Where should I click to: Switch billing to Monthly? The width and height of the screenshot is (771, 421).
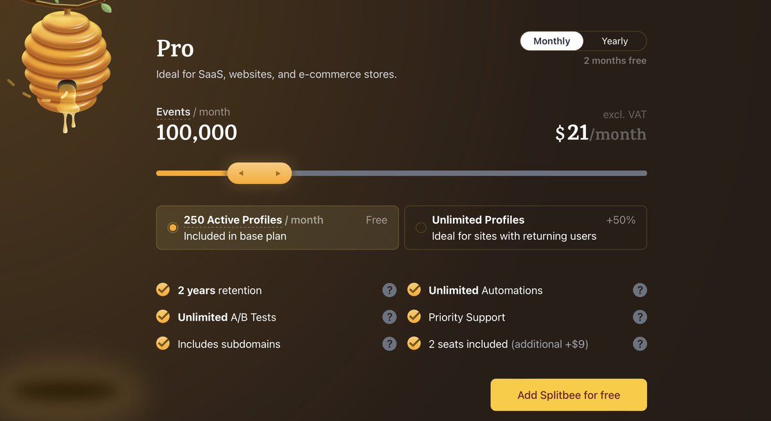[551, 41]
